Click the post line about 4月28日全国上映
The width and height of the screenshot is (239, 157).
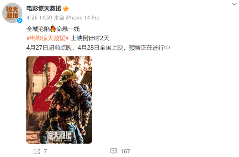[98, 48]
